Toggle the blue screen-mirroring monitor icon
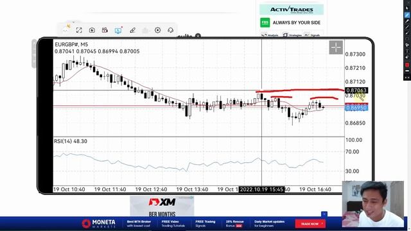 point(118,30)
